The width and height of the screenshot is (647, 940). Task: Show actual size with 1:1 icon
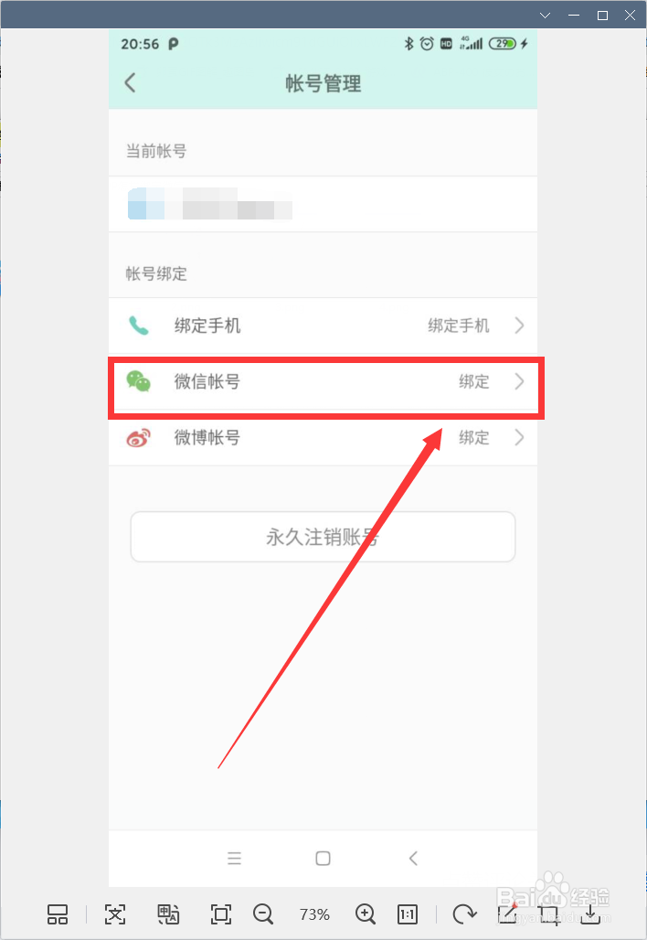[408, 914]
